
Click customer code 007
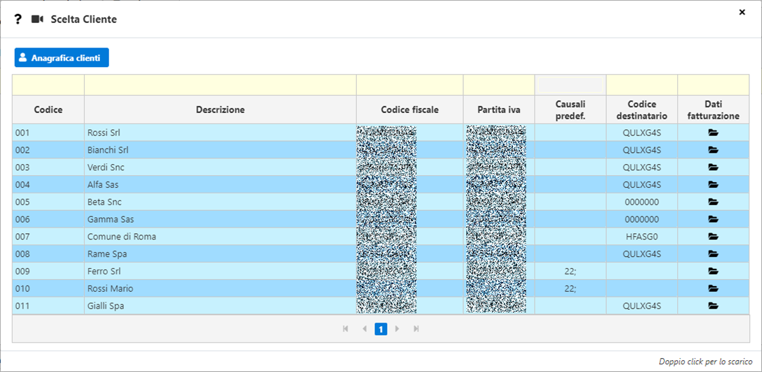(x=22, y=237)
